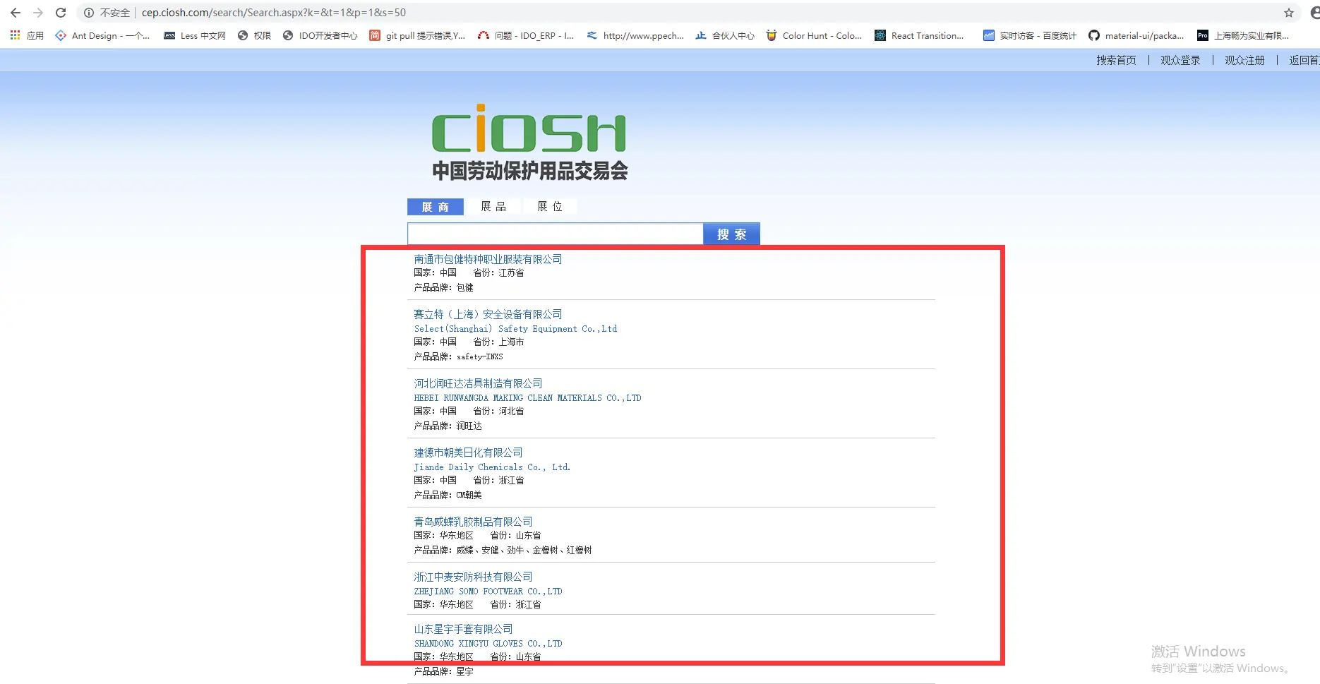Open the site security info icon
This screenshot has height=684, width=1320.
tap(89, 13)
